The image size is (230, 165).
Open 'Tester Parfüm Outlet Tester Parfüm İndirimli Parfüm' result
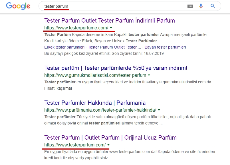(109, 21)
